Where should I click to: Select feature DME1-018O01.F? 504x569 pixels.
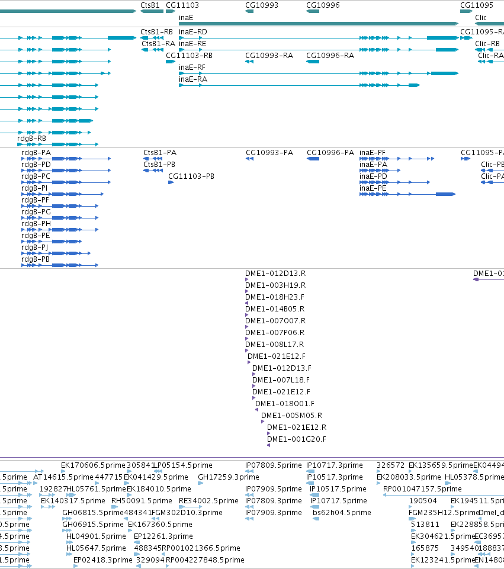(x=256, y=410)
